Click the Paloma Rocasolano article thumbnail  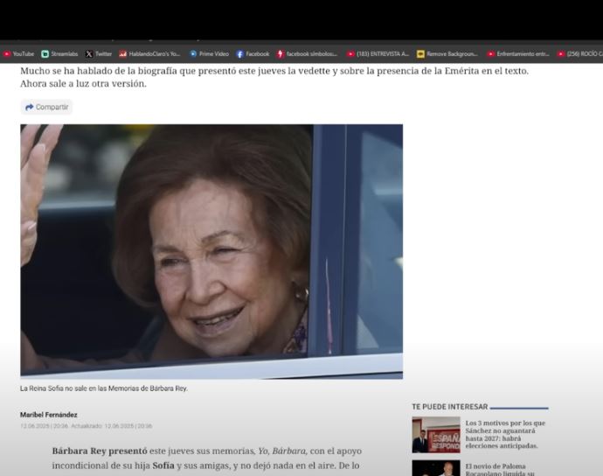tap(436, 468)
